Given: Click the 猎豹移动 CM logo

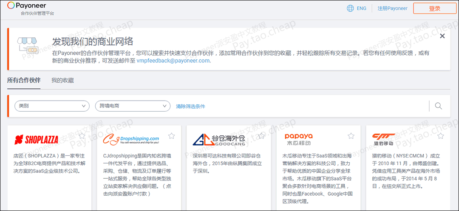Looking at the screenshot, I should pyautogui.click(x=384, y=140).
